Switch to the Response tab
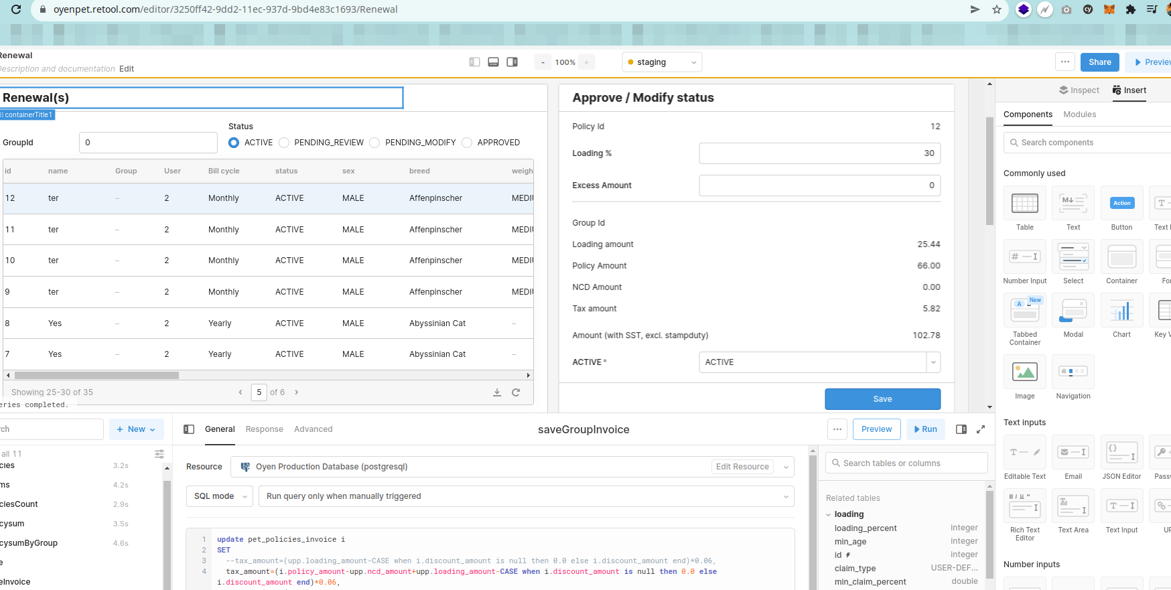The width and height of the screenshot is (1171, 590). tap(264, 429)
